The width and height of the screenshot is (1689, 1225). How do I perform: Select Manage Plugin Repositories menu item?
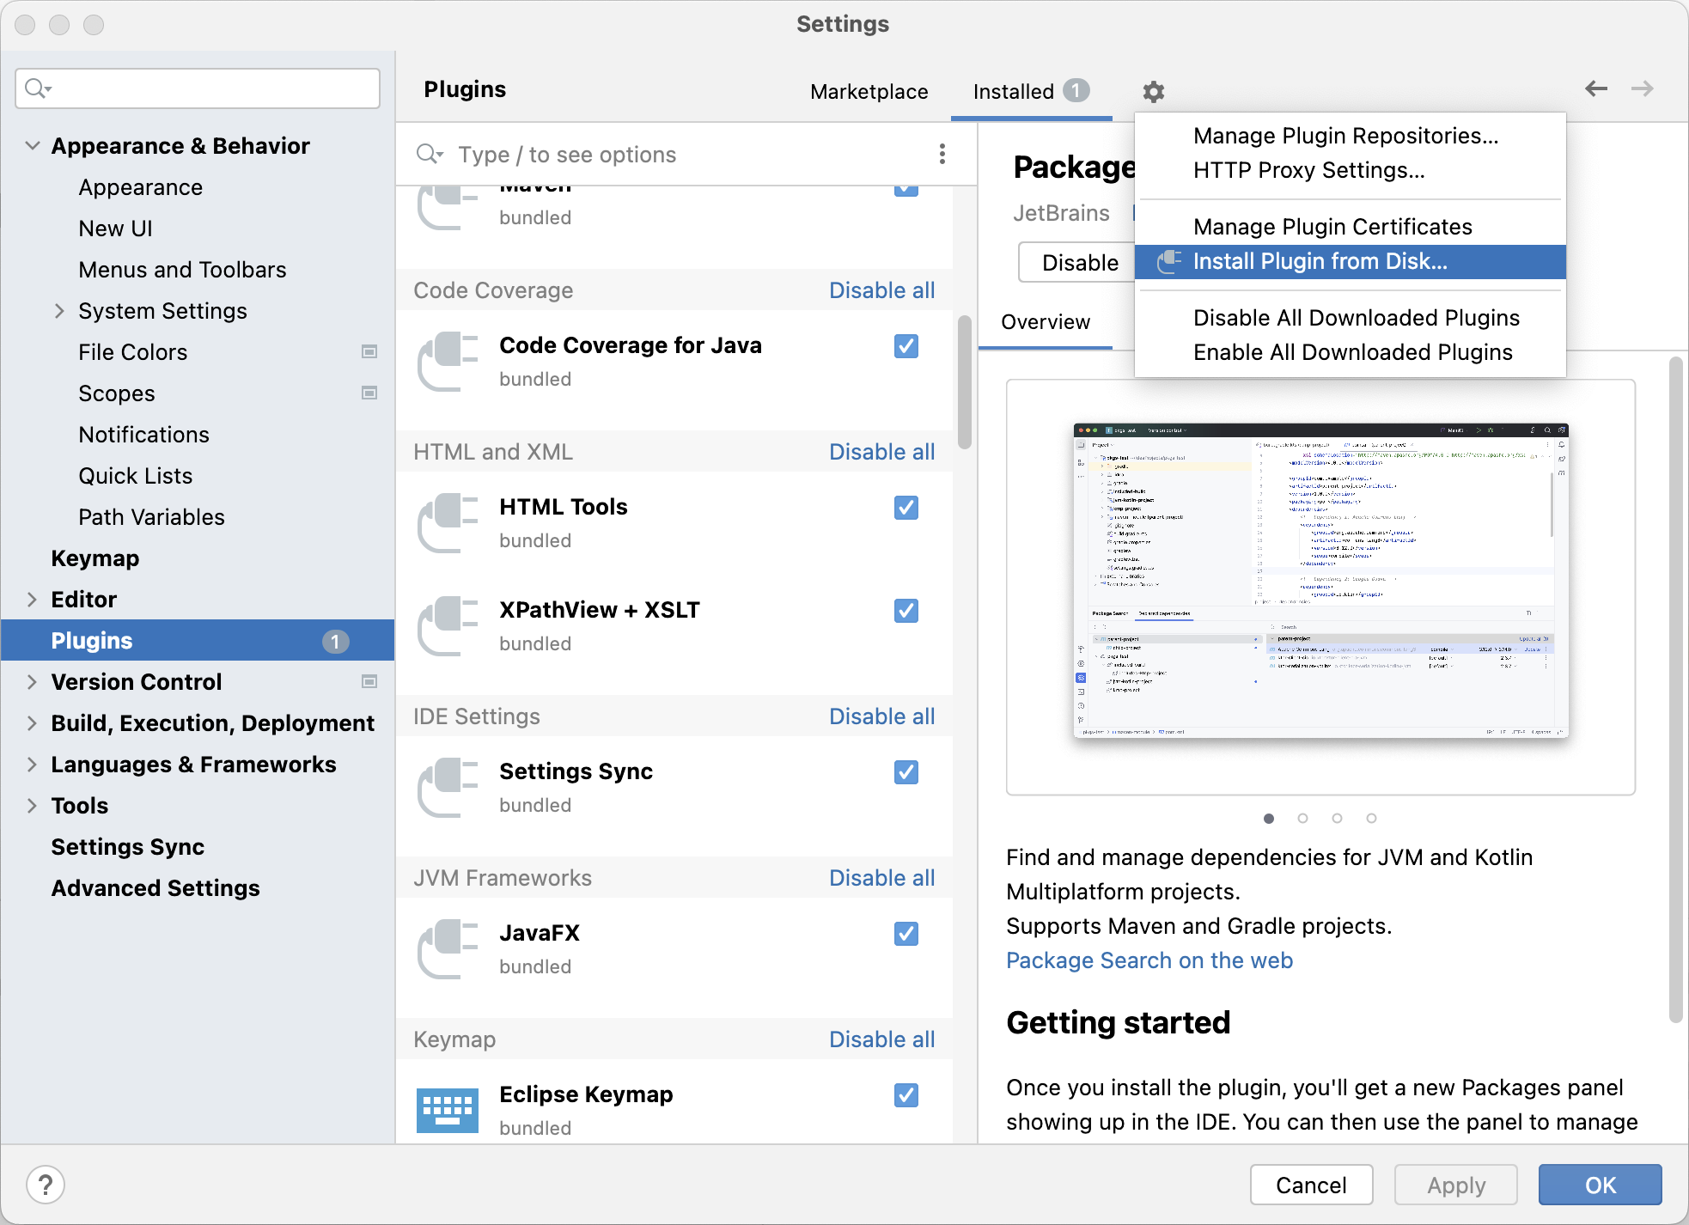click(1350, 136)
